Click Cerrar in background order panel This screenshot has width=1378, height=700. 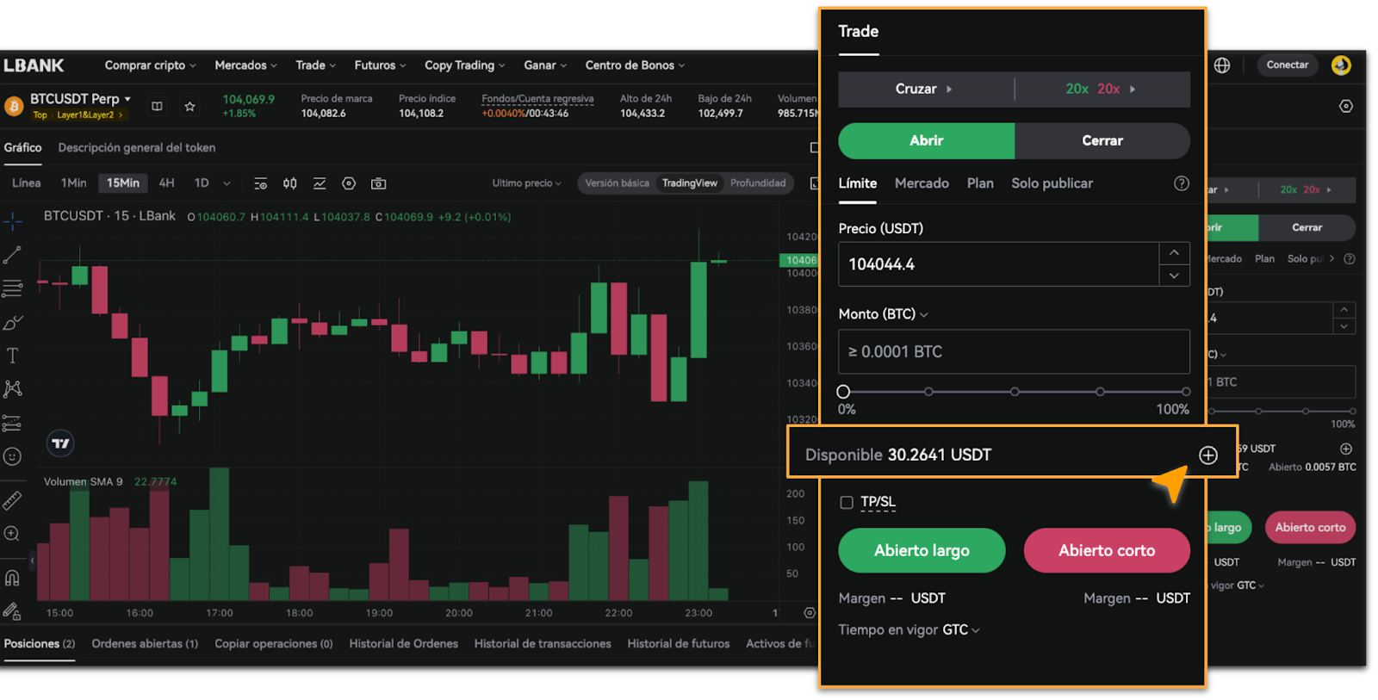(x=1307, y=227)
